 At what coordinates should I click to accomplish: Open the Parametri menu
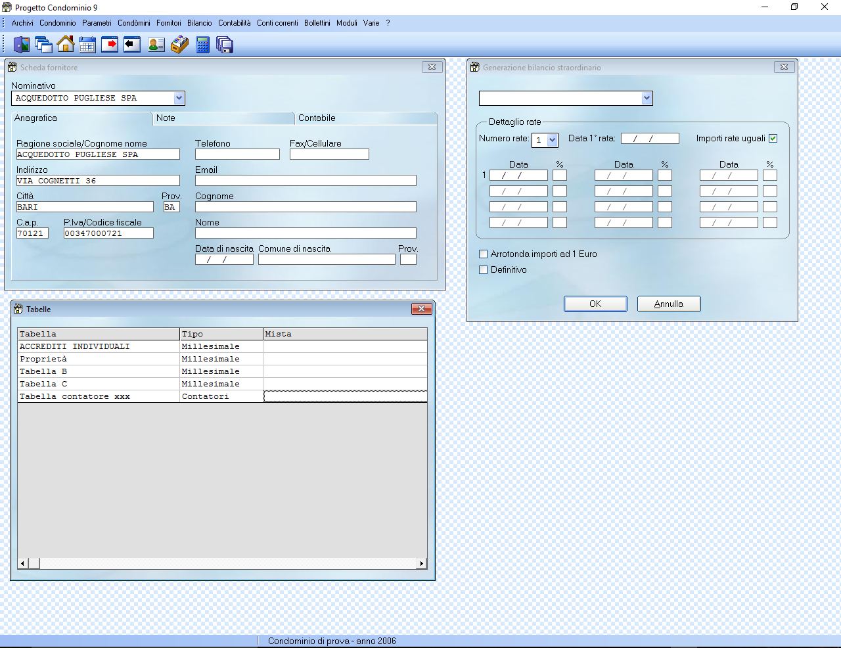click(97, 23)
